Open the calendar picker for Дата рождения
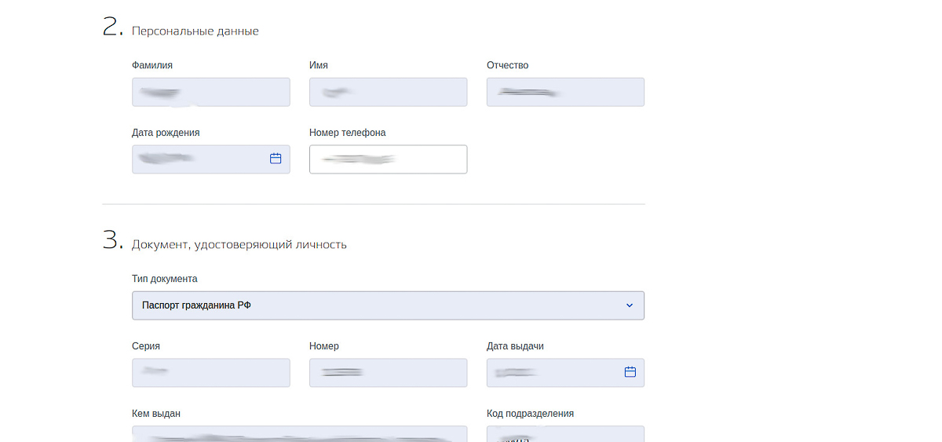This screenshot has height=442, width=942. point(276,159)
